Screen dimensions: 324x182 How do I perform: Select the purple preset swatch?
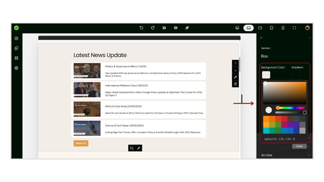coord(290,125)
